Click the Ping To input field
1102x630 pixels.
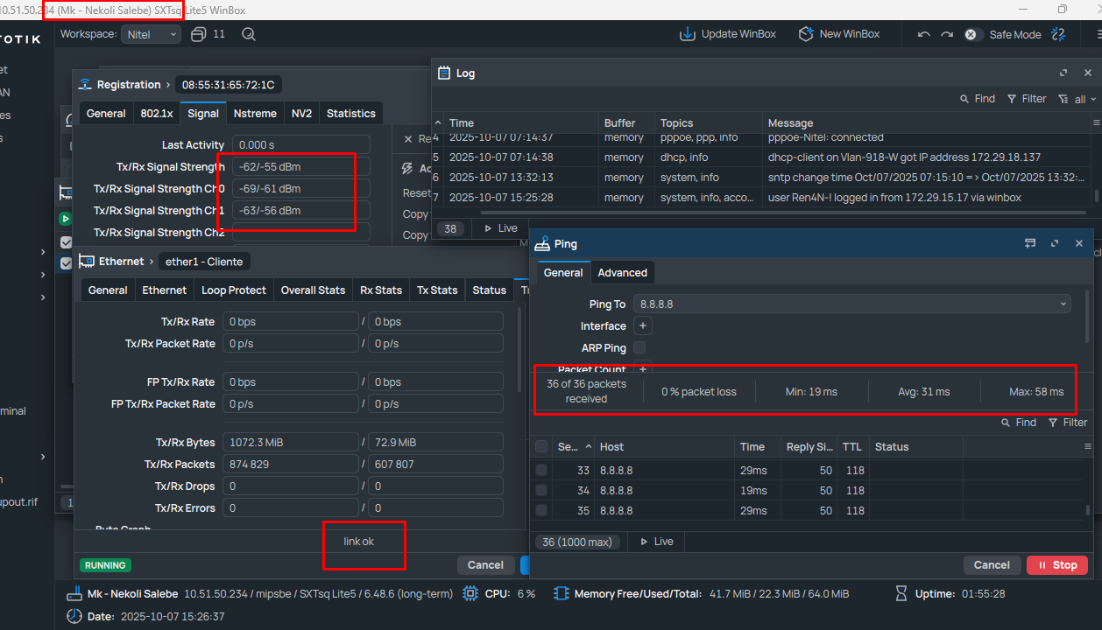[x=841, y=304]
